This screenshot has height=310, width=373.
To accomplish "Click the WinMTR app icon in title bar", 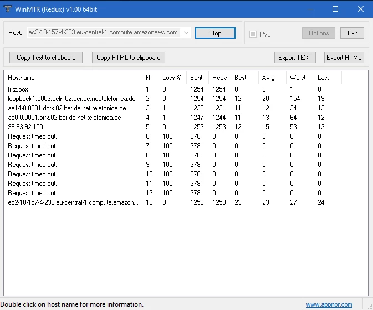I will point(8,9).
